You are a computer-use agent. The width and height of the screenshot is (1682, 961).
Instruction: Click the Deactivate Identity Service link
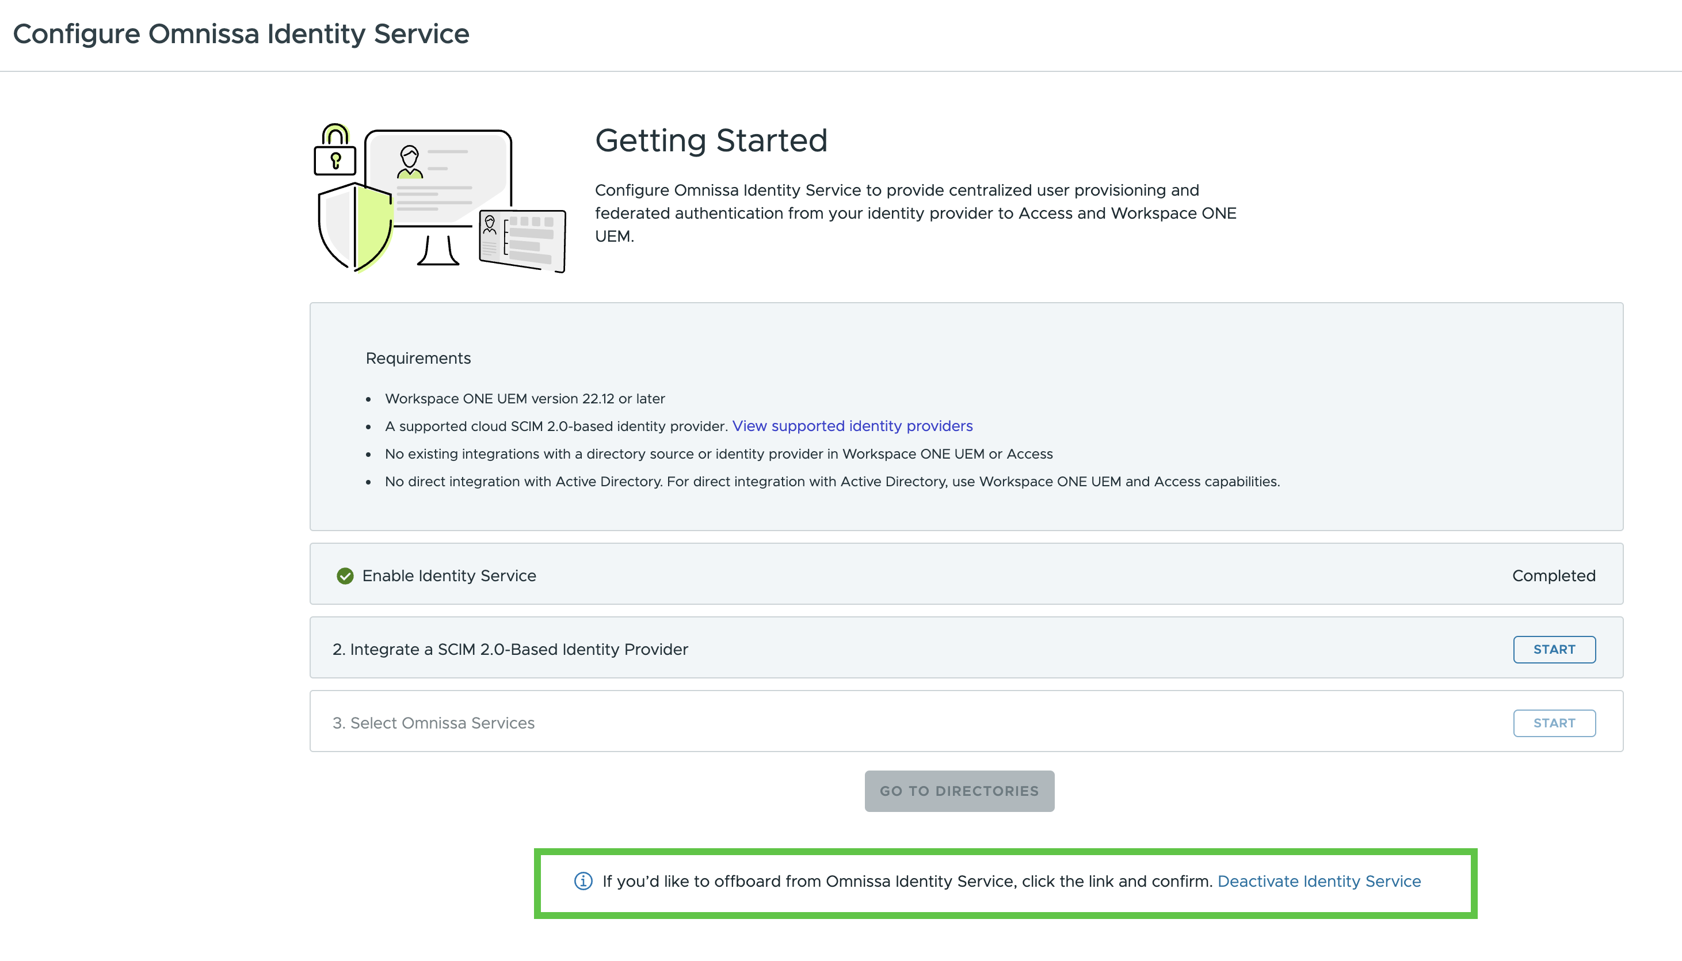pos(1319,881)
